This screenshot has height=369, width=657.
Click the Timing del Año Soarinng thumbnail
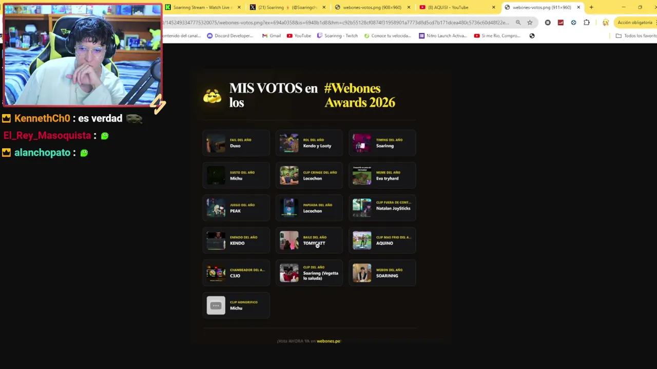tap(362, 143)
